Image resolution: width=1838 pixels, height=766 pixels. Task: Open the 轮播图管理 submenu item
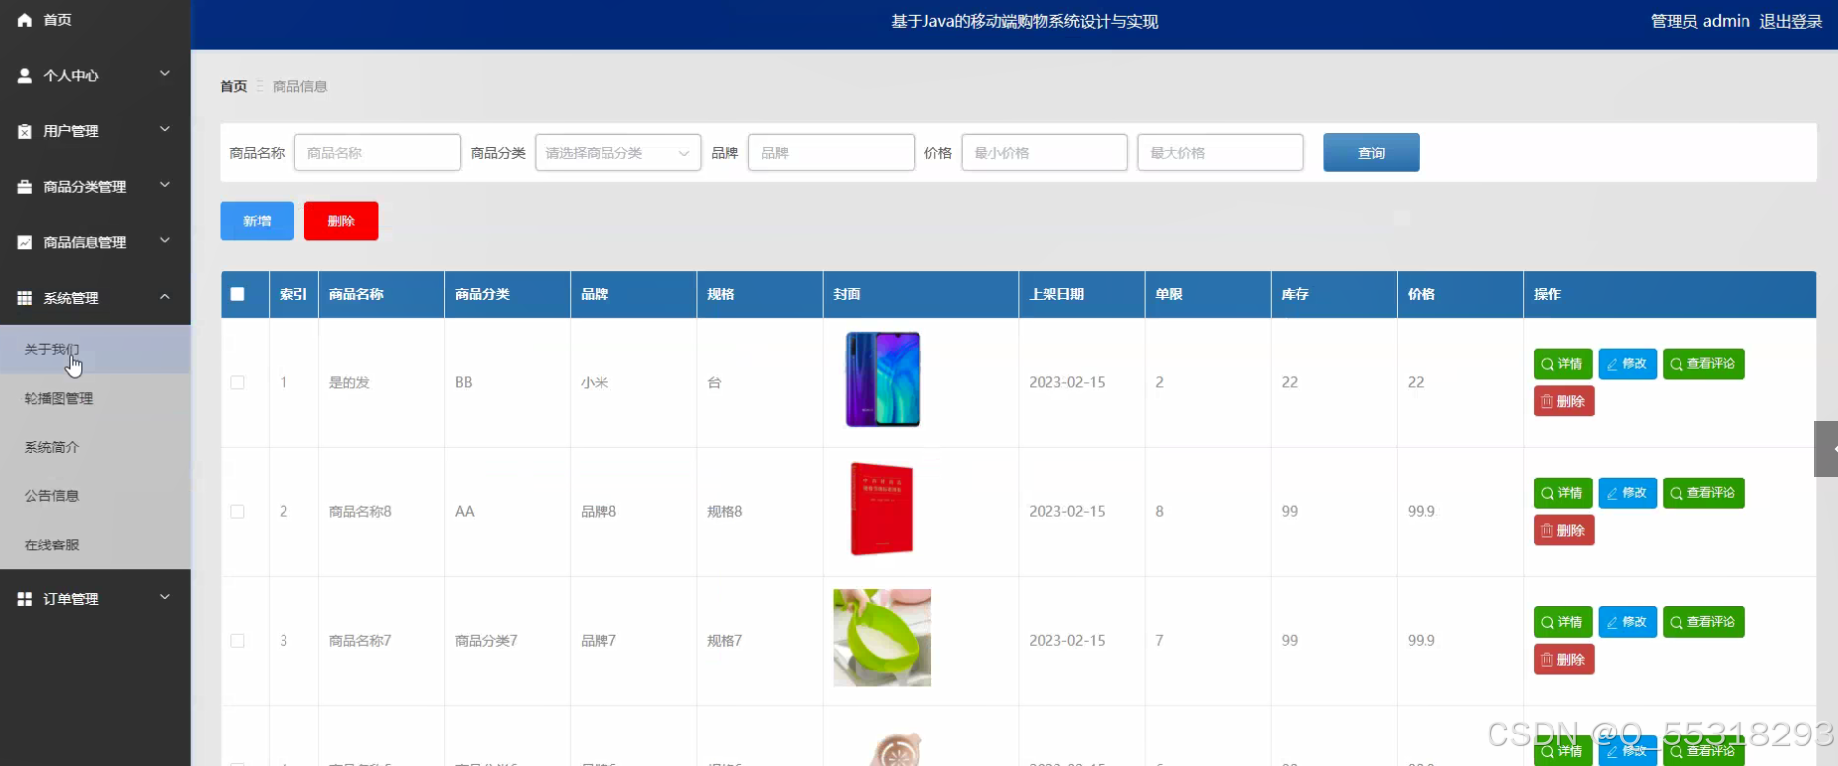[95, 398]
